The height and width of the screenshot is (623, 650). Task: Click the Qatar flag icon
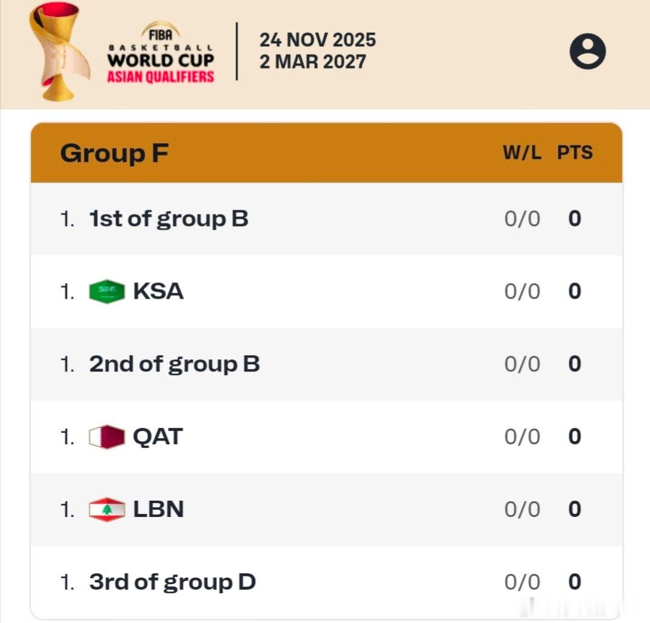[x=107, y=436]
